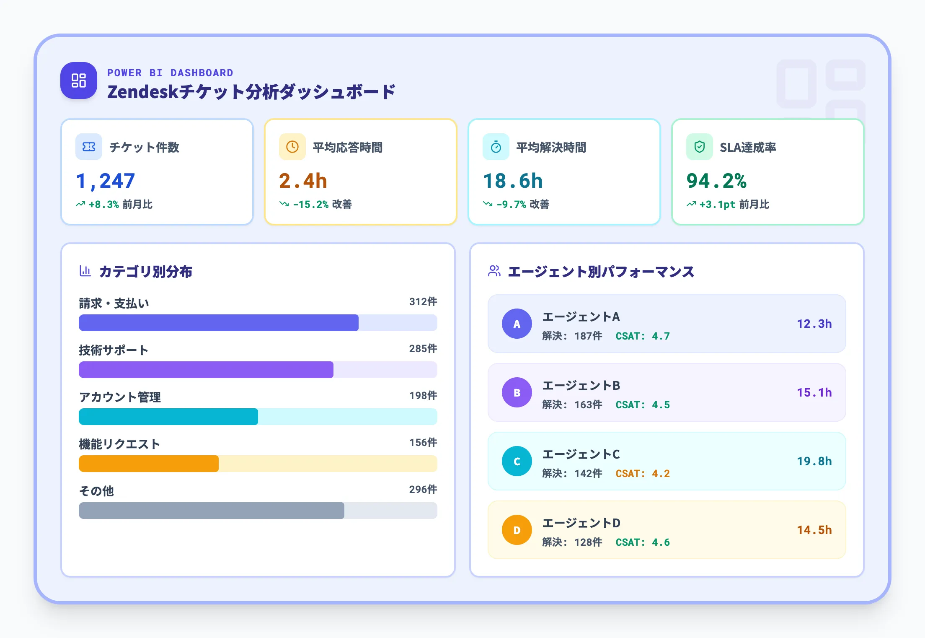
Task: Click the downward trend arrow showing -15.2% 改善
Action: [284, 205]
